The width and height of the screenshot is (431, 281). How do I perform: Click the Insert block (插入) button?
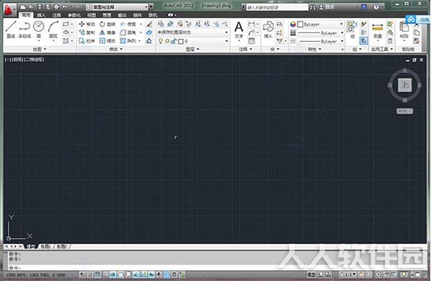pos(268,30)
